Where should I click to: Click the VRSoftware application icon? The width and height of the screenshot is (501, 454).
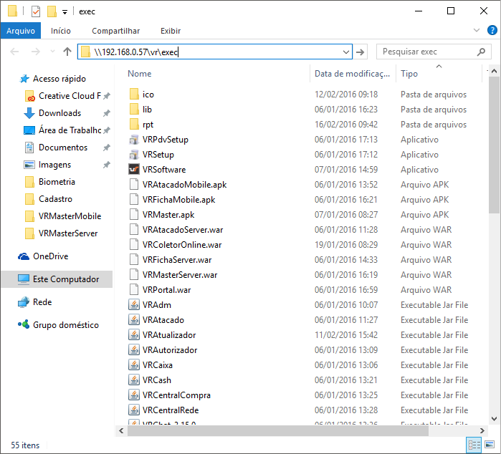pyautogui.click(x=133, y=170)
